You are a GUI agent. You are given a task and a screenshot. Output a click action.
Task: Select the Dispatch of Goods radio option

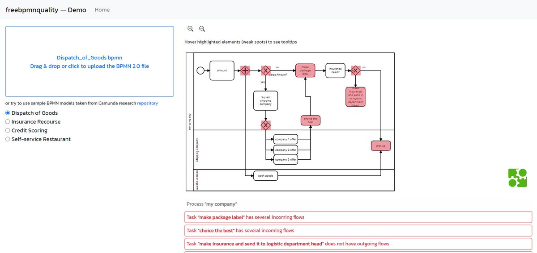8,113
